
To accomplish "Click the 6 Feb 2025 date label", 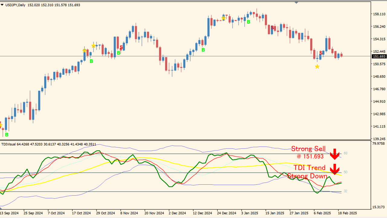I will (322, 213).
